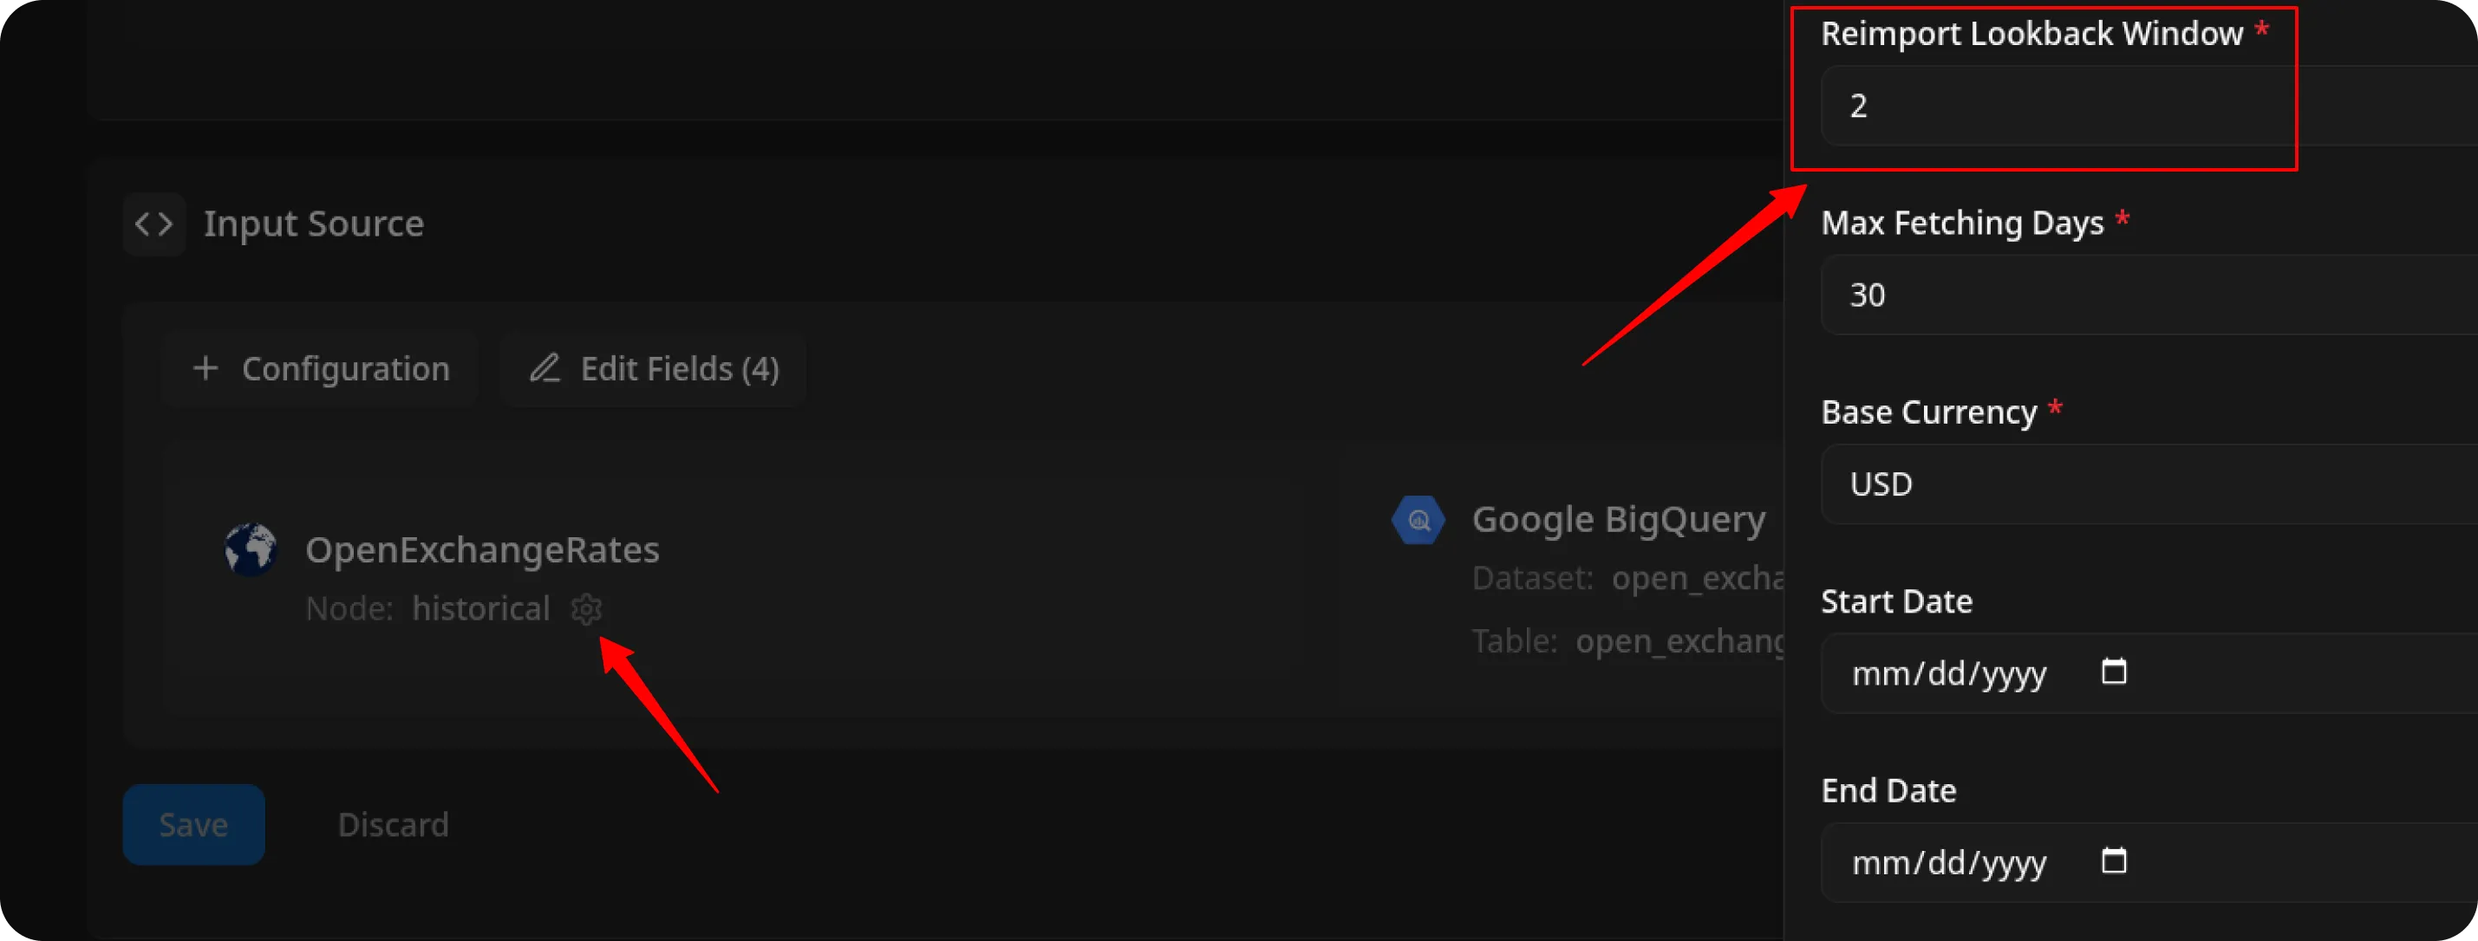
Task: Click the Save button
Action: pos(193,825)
